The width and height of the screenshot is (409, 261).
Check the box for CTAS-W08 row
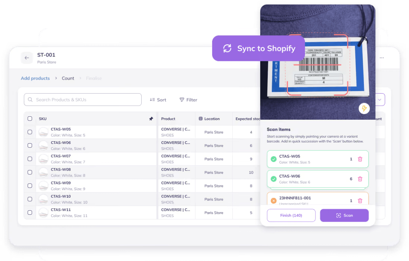pos(30,172)
